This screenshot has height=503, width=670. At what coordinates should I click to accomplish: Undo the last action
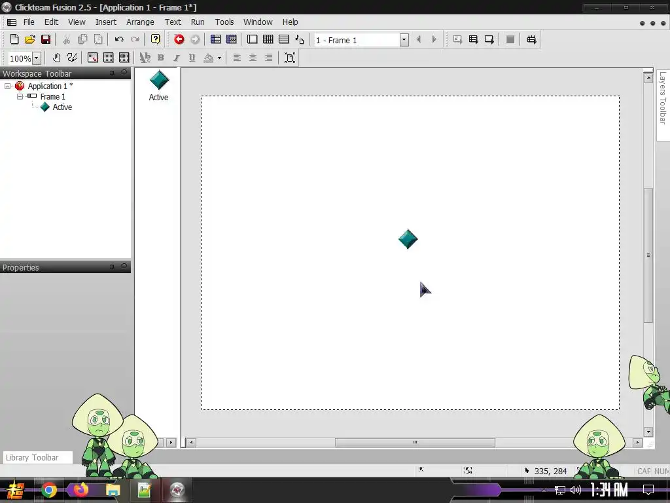pyautogui.click(x=119, y=39)
